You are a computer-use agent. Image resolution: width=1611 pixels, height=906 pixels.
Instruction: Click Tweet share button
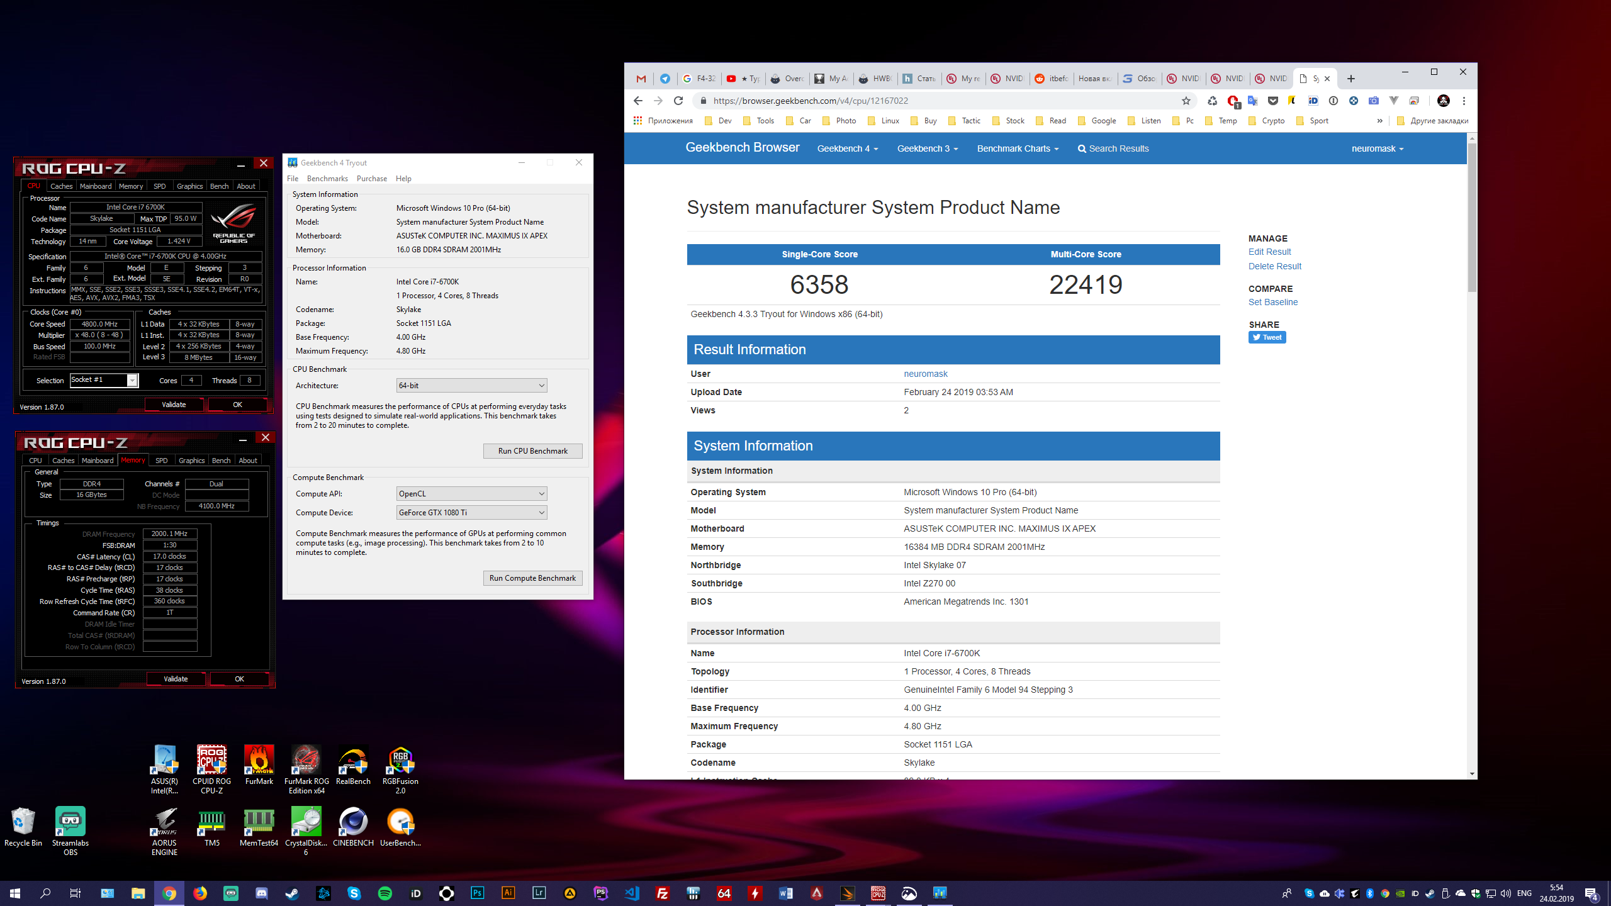(x=1267, y=337)
